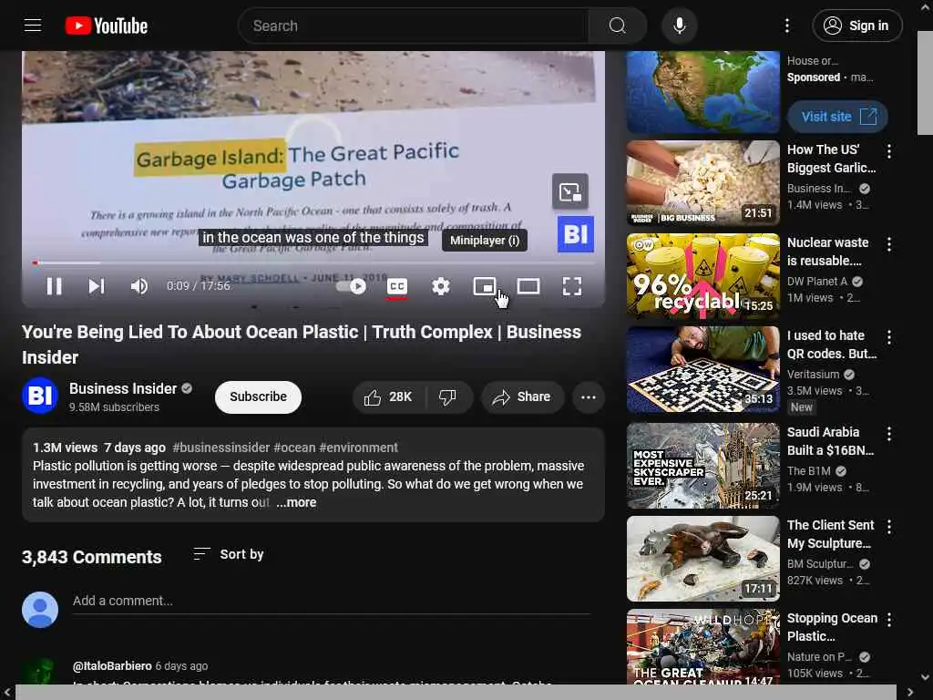Click the scroll right arrow at bottom
Image resolution: width=933 pixels, height=700 pixels.
tap(910, 693)
